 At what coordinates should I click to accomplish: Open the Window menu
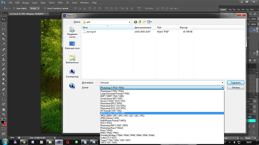[84, 3]
